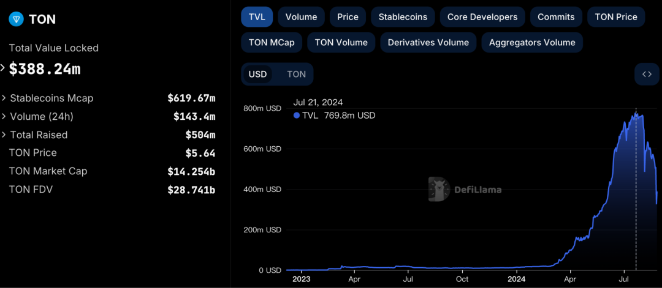Click the chart peak at dashed marker line
Viewport: 662px width, 288px height.
(636, 114)
